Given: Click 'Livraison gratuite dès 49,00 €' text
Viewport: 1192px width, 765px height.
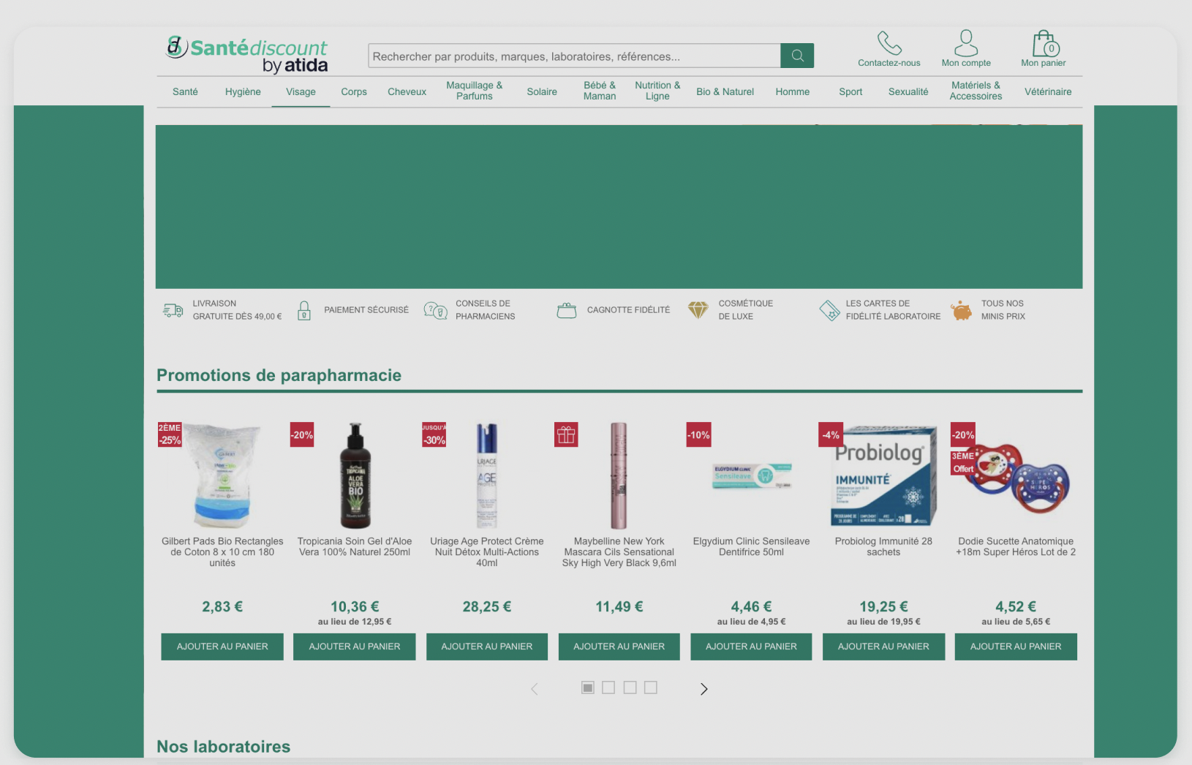Looking at the screenshot, I should tap(237, 310).
